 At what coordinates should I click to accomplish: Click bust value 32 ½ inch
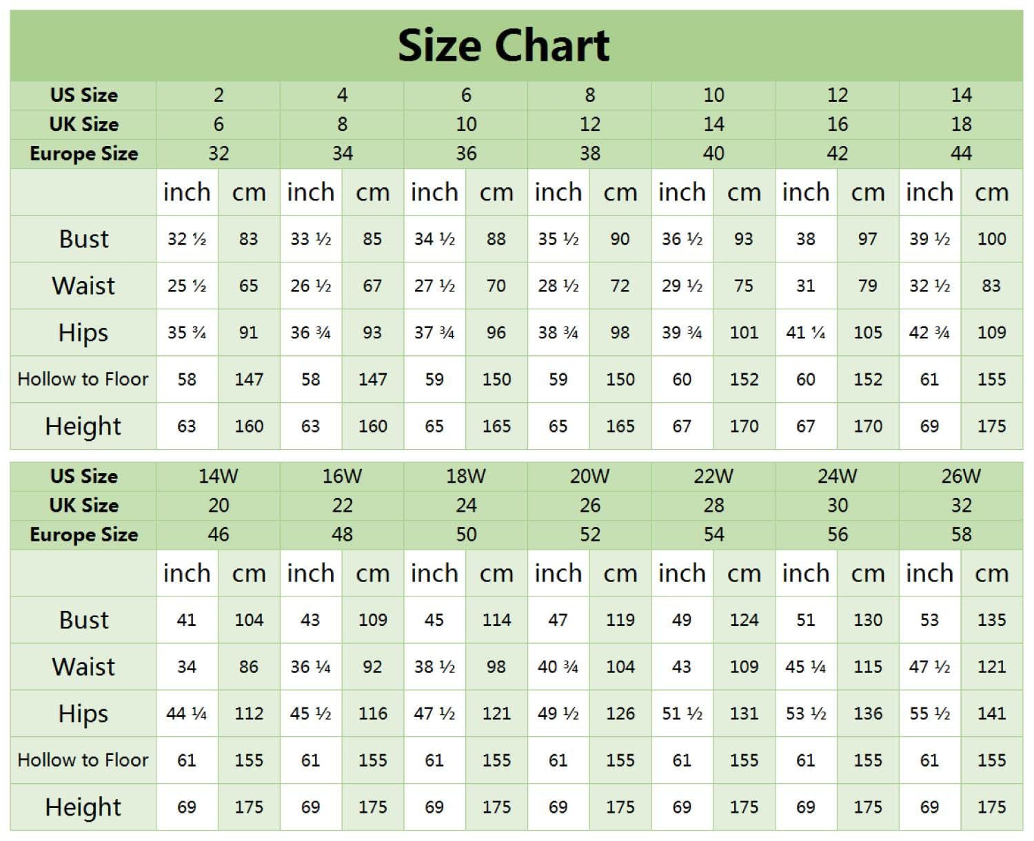pyautogui.click(x=187, y=239)
